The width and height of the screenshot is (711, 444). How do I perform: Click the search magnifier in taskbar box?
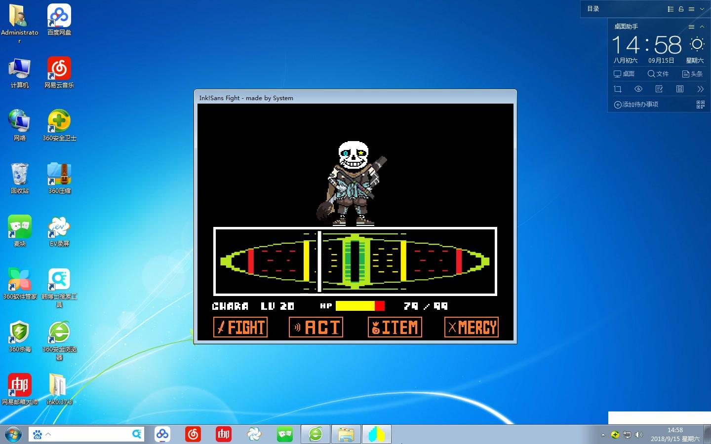[137, 434]
